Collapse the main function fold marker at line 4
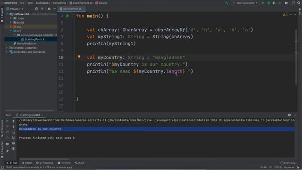302x170 pixels. click(x=74, y=16)
